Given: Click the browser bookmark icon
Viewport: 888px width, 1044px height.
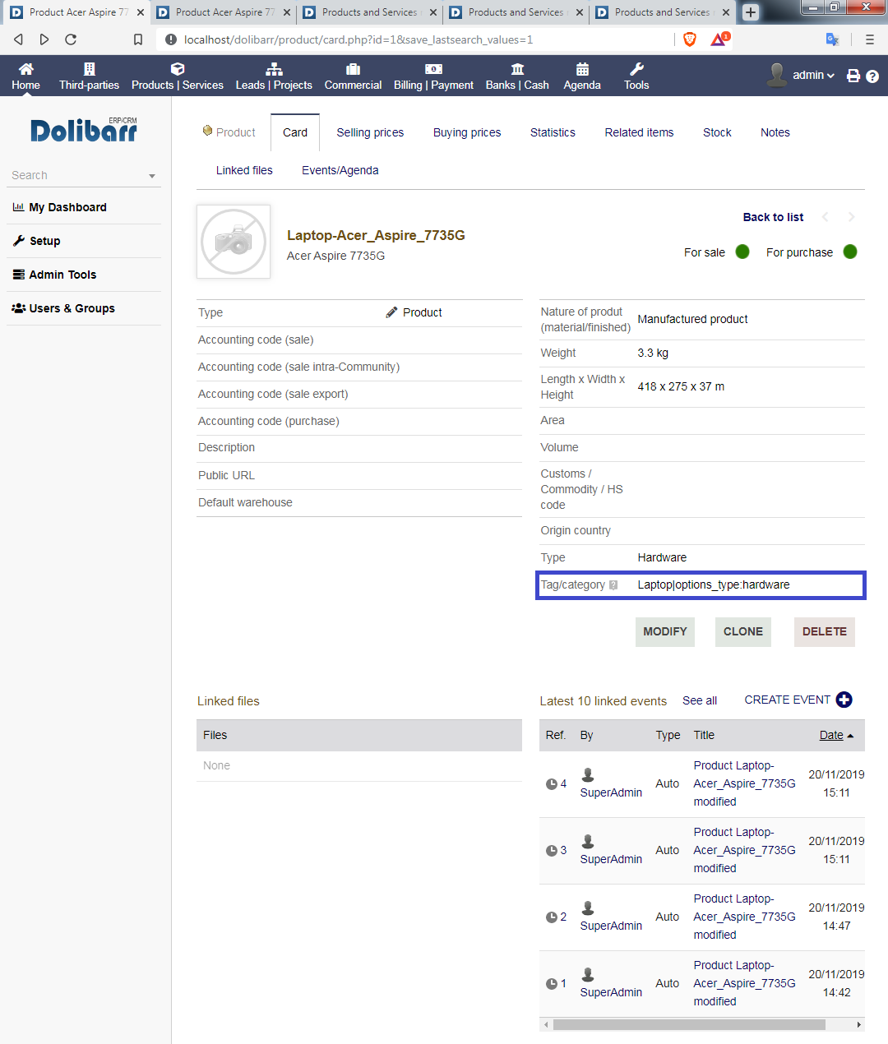Looking at the screenshot, I should (x=138, y=39).
